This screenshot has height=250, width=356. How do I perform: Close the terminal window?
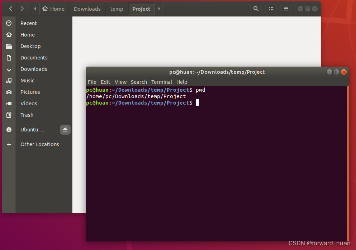pos(344,72)
